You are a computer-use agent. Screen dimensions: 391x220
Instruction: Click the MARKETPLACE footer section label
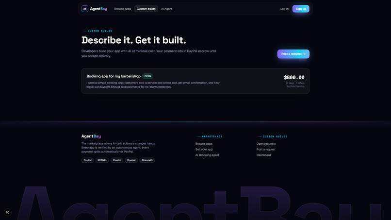212,136
